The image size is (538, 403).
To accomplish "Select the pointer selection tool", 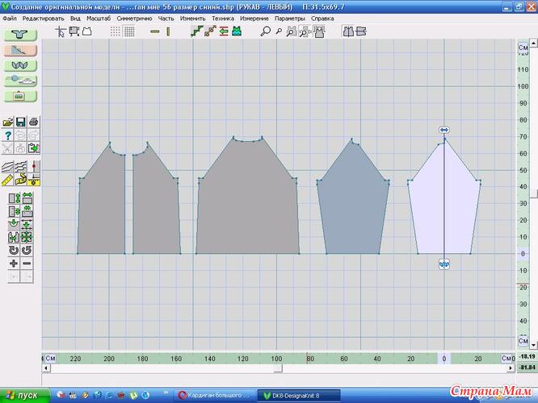I will 61,31.
